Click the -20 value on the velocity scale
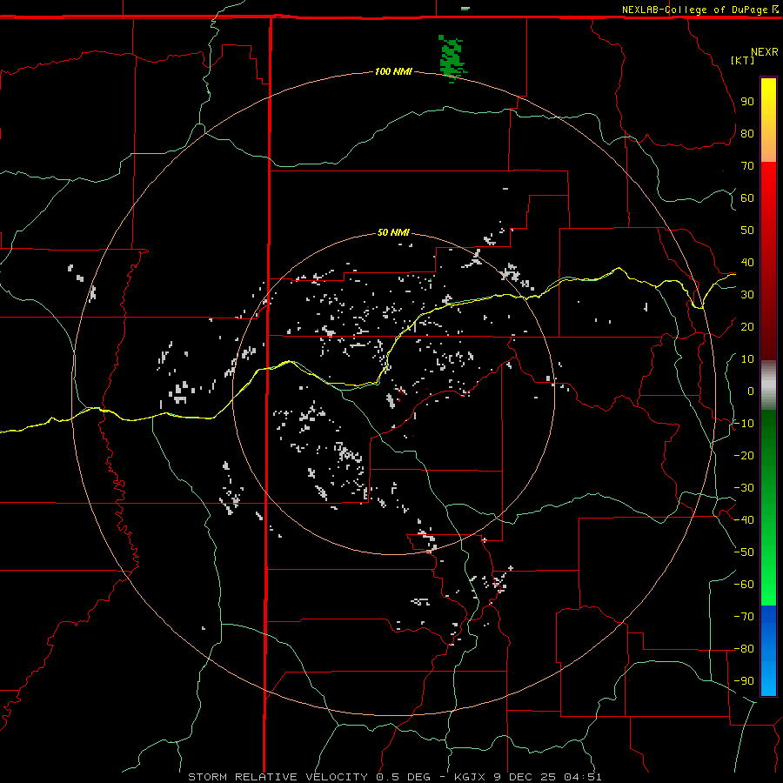Image resolution: width=783 pixels, height=783 pixels. pyautogui.click(x=744, y=456)
